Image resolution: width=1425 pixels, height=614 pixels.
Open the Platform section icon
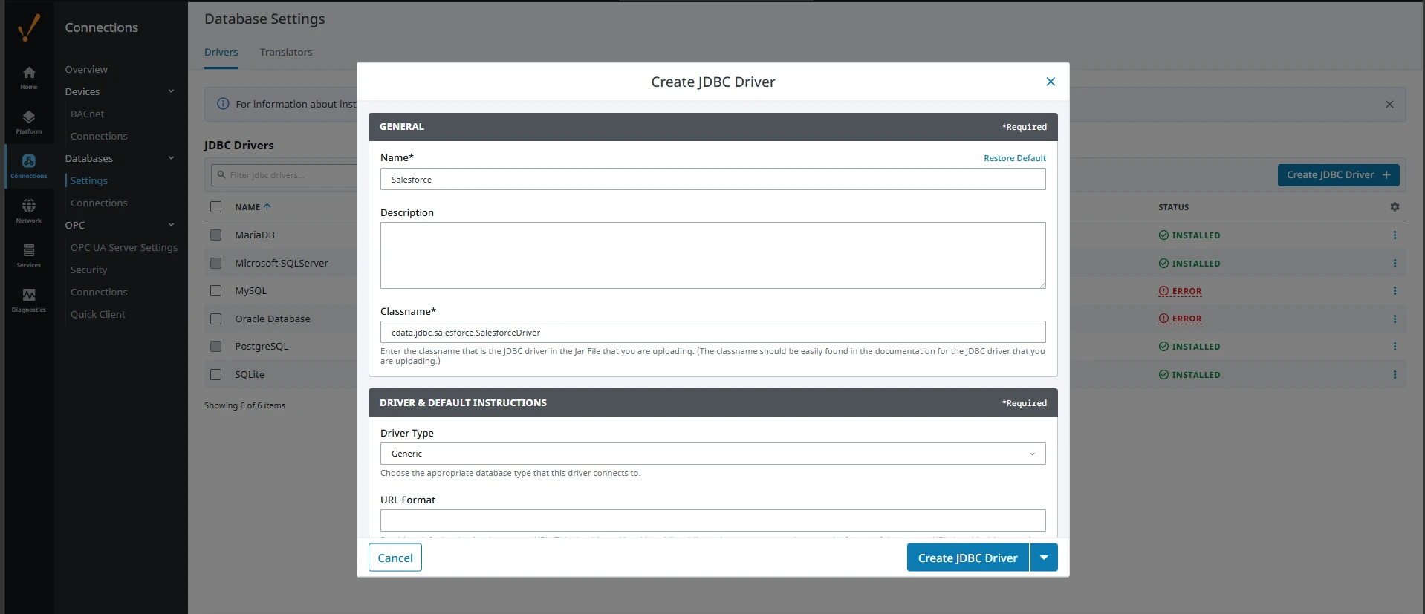click(x=29, y=122)
